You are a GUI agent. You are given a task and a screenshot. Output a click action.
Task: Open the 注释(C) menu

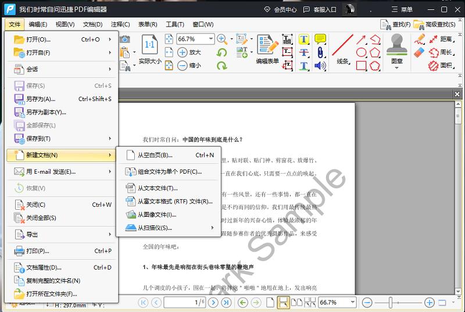pyautogui.click(x=120, y=24)
